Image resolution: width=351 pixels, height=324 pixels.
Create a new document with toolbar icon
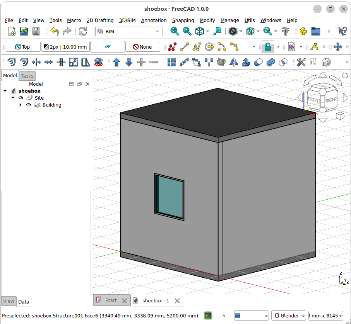12,32
